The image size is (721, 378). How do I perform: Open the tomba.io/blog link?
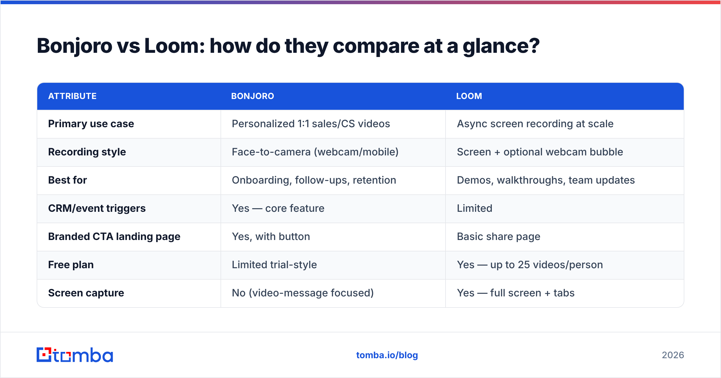click(x=387, y=355)
